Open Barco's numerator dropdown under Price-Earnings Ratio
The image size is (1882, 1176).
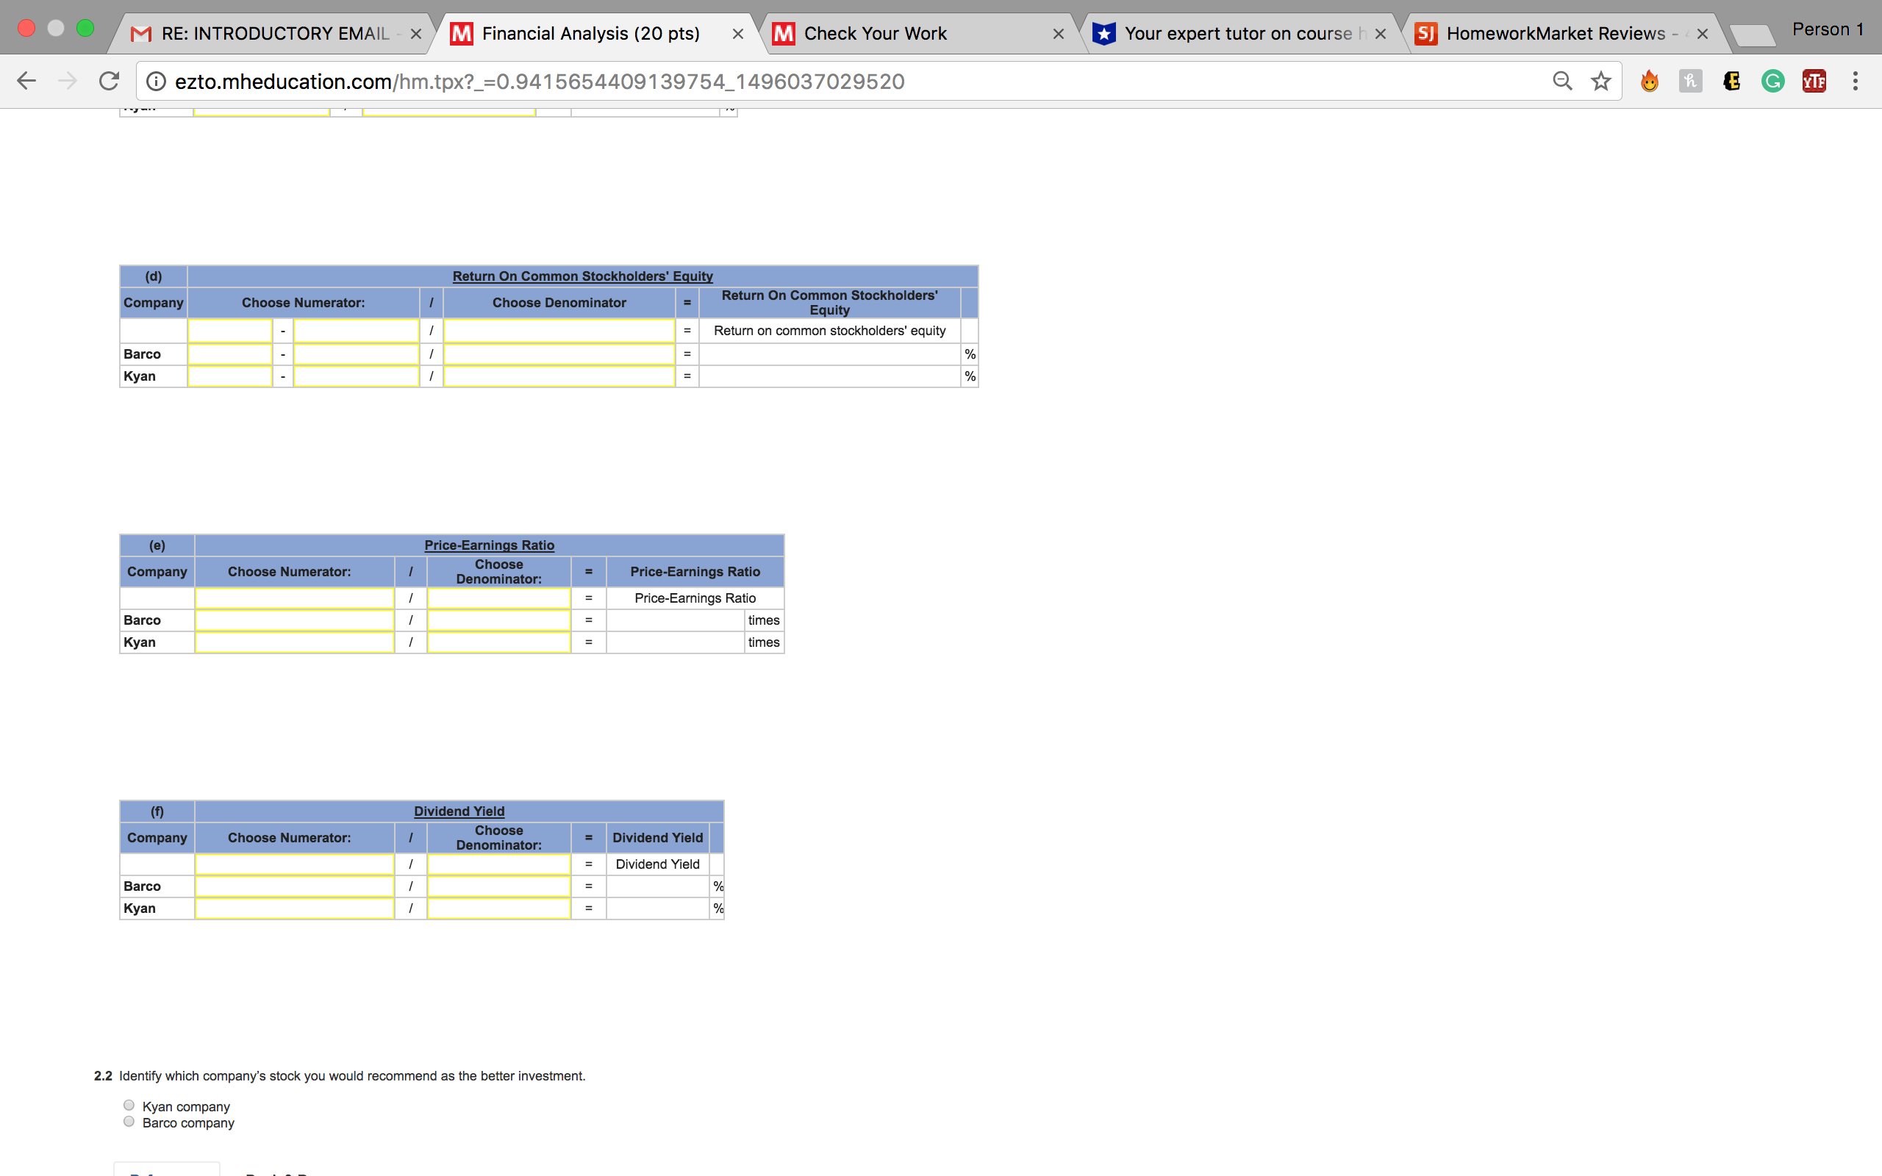click(x=294, y=620)
